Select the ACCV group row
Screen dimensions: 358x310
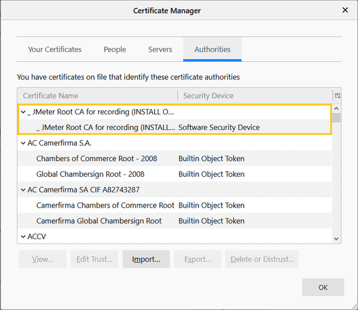pyautogui.click(x=175, y=236)
